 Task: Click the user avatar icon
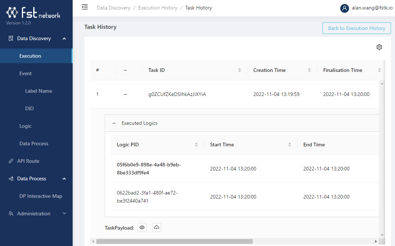(x=344, y=8)
